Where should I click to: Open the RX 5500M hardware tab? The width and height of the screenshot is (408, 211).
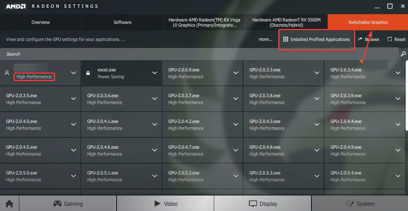pos(286,22)
